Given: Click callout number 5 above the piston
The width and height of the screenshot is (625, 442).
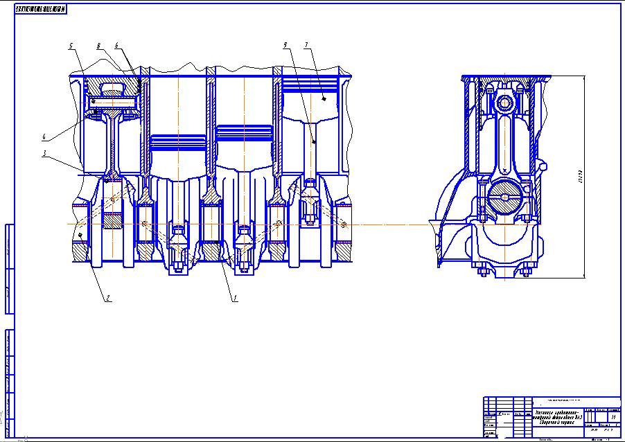Looking at the screenshot, I should coord(71,46).
